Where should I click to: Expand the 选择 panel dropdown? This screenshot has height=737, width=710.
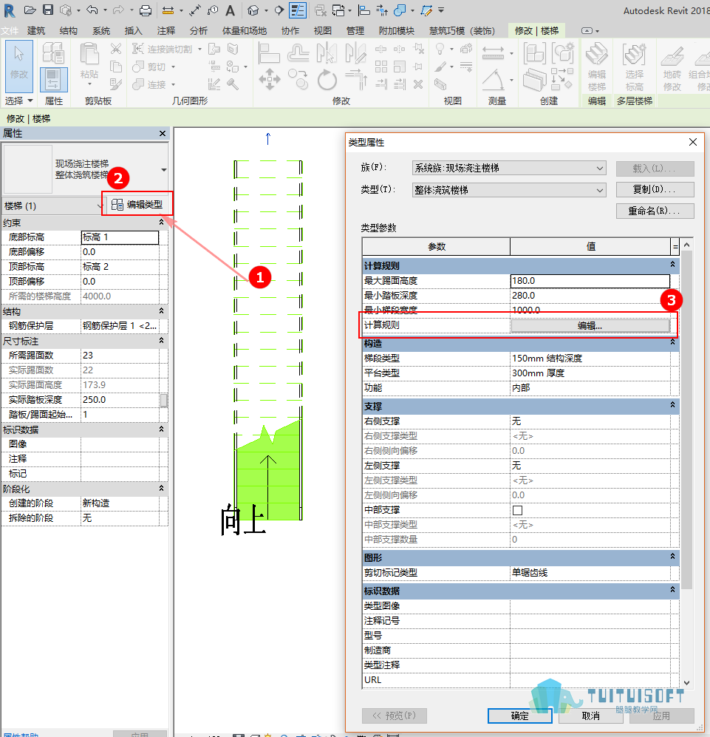pyautogui.click(x=19, y=101)
